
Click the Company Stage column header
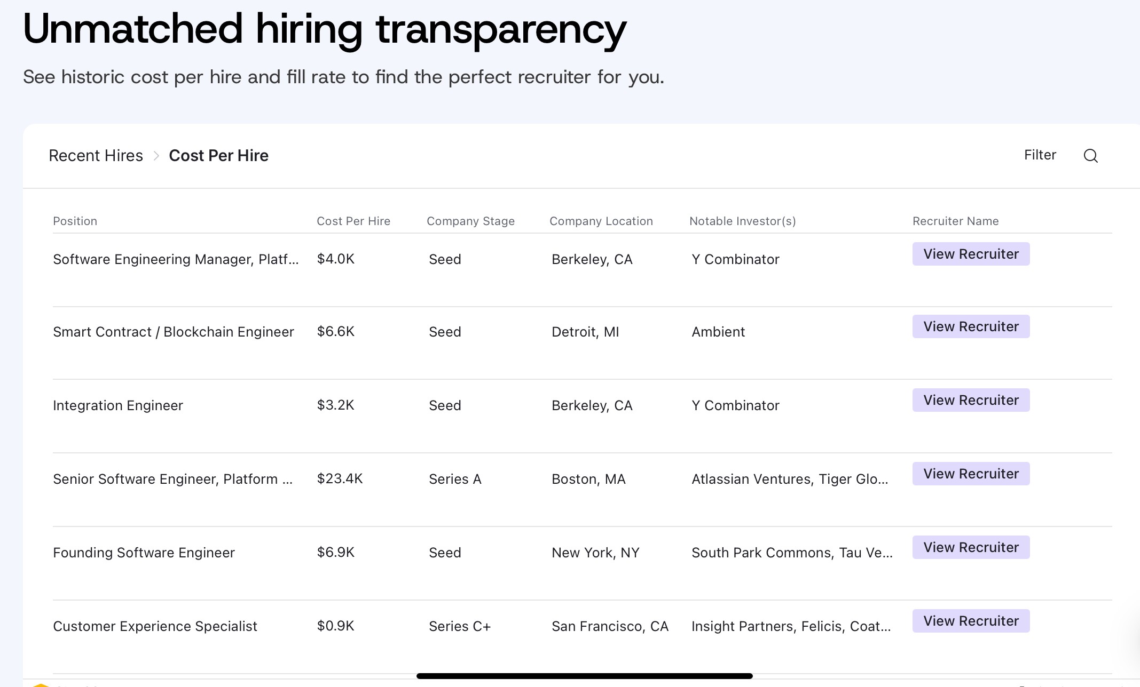click(470, 221)
